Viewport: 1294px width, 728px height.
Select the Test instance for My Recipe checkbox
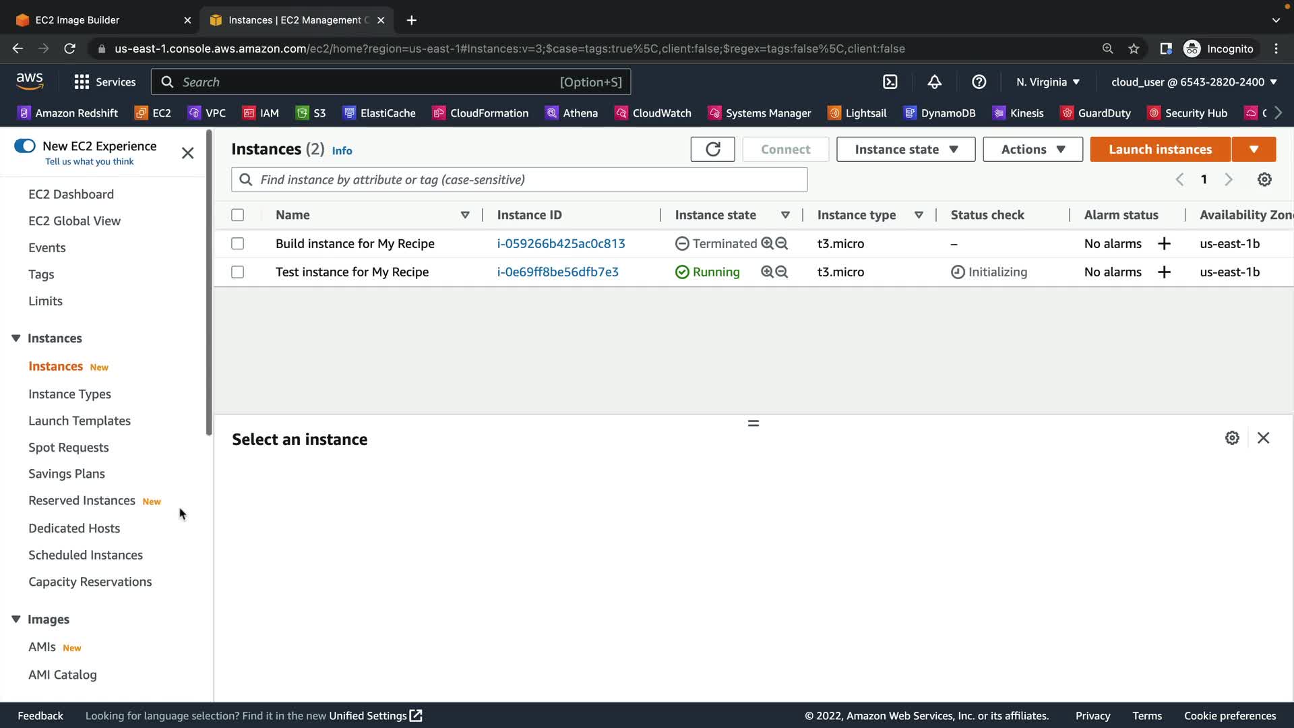point(237,272)
